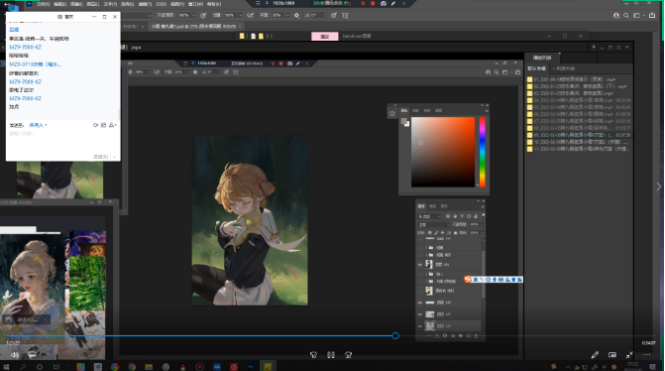
Task: Play playlist entry number 11 in the list
Action: pos(579,149)
